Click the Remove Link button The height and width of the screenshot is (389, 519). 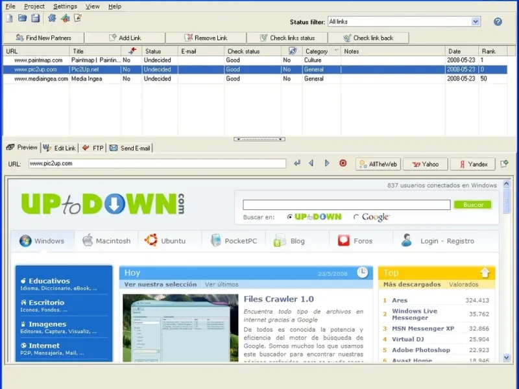206,38
